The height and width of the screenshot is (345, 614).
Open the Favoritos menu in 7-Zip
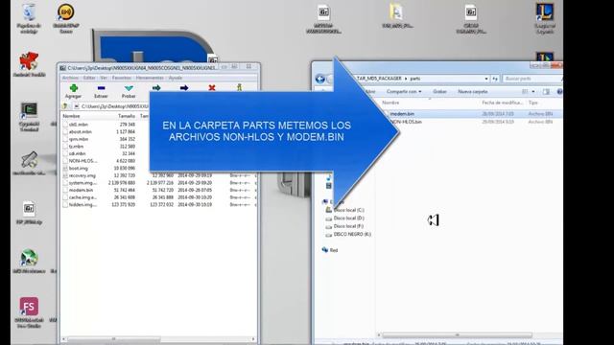click(x=122, y=78)
